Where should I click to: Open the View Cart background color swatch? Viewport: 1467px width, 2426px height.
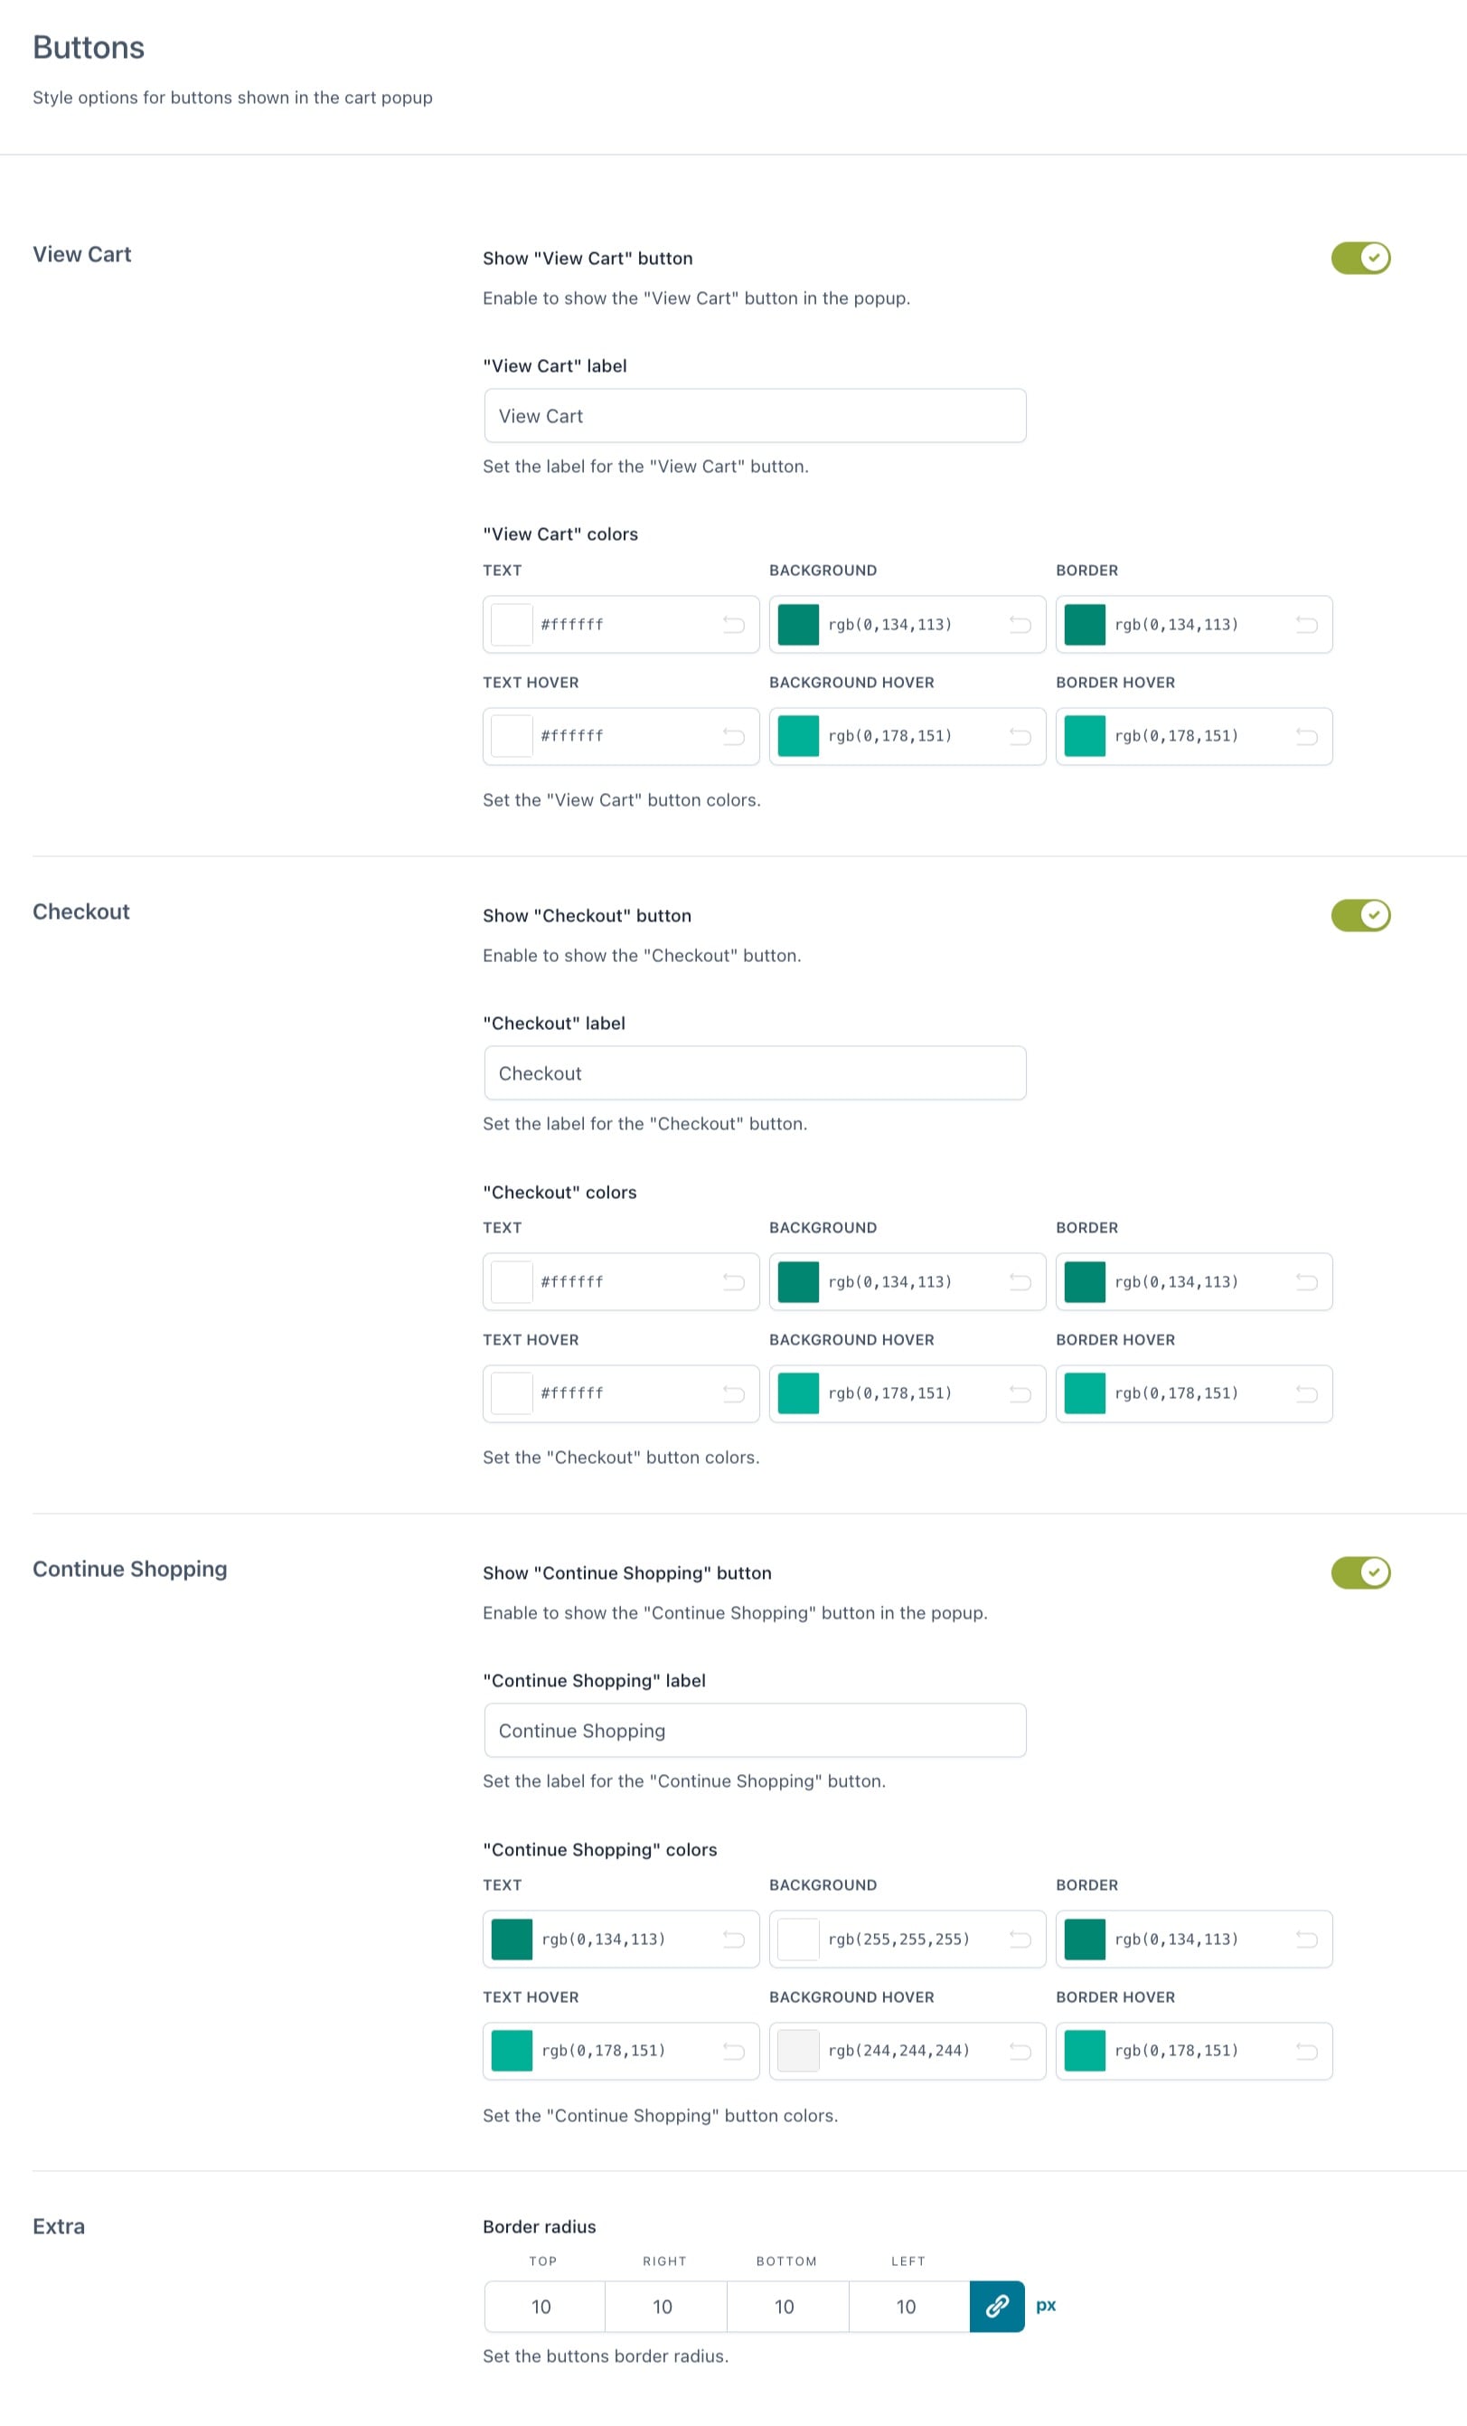coord(798,624)
